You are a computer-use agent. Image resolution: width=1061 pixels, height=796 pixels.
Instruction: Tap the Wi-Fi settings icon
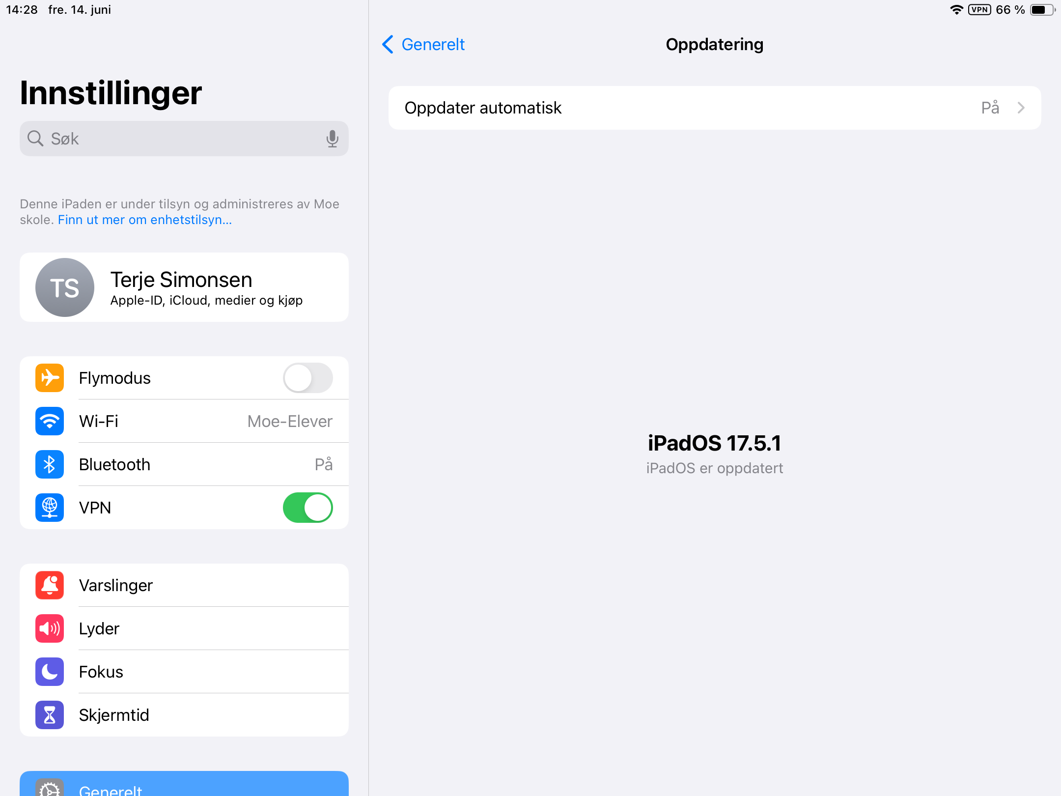pos(51,420)
